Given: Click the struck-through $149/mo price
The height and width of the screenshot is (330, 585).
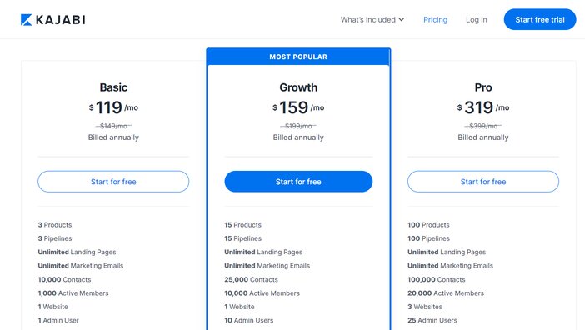Looking at the screenshot, I should coord(113,126).
